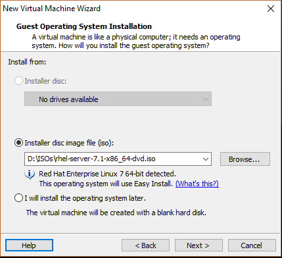Click Browse to locate an ISO file
Image resolution: width=282 pixels, height=258 pixels.
(x=245, y=159)
